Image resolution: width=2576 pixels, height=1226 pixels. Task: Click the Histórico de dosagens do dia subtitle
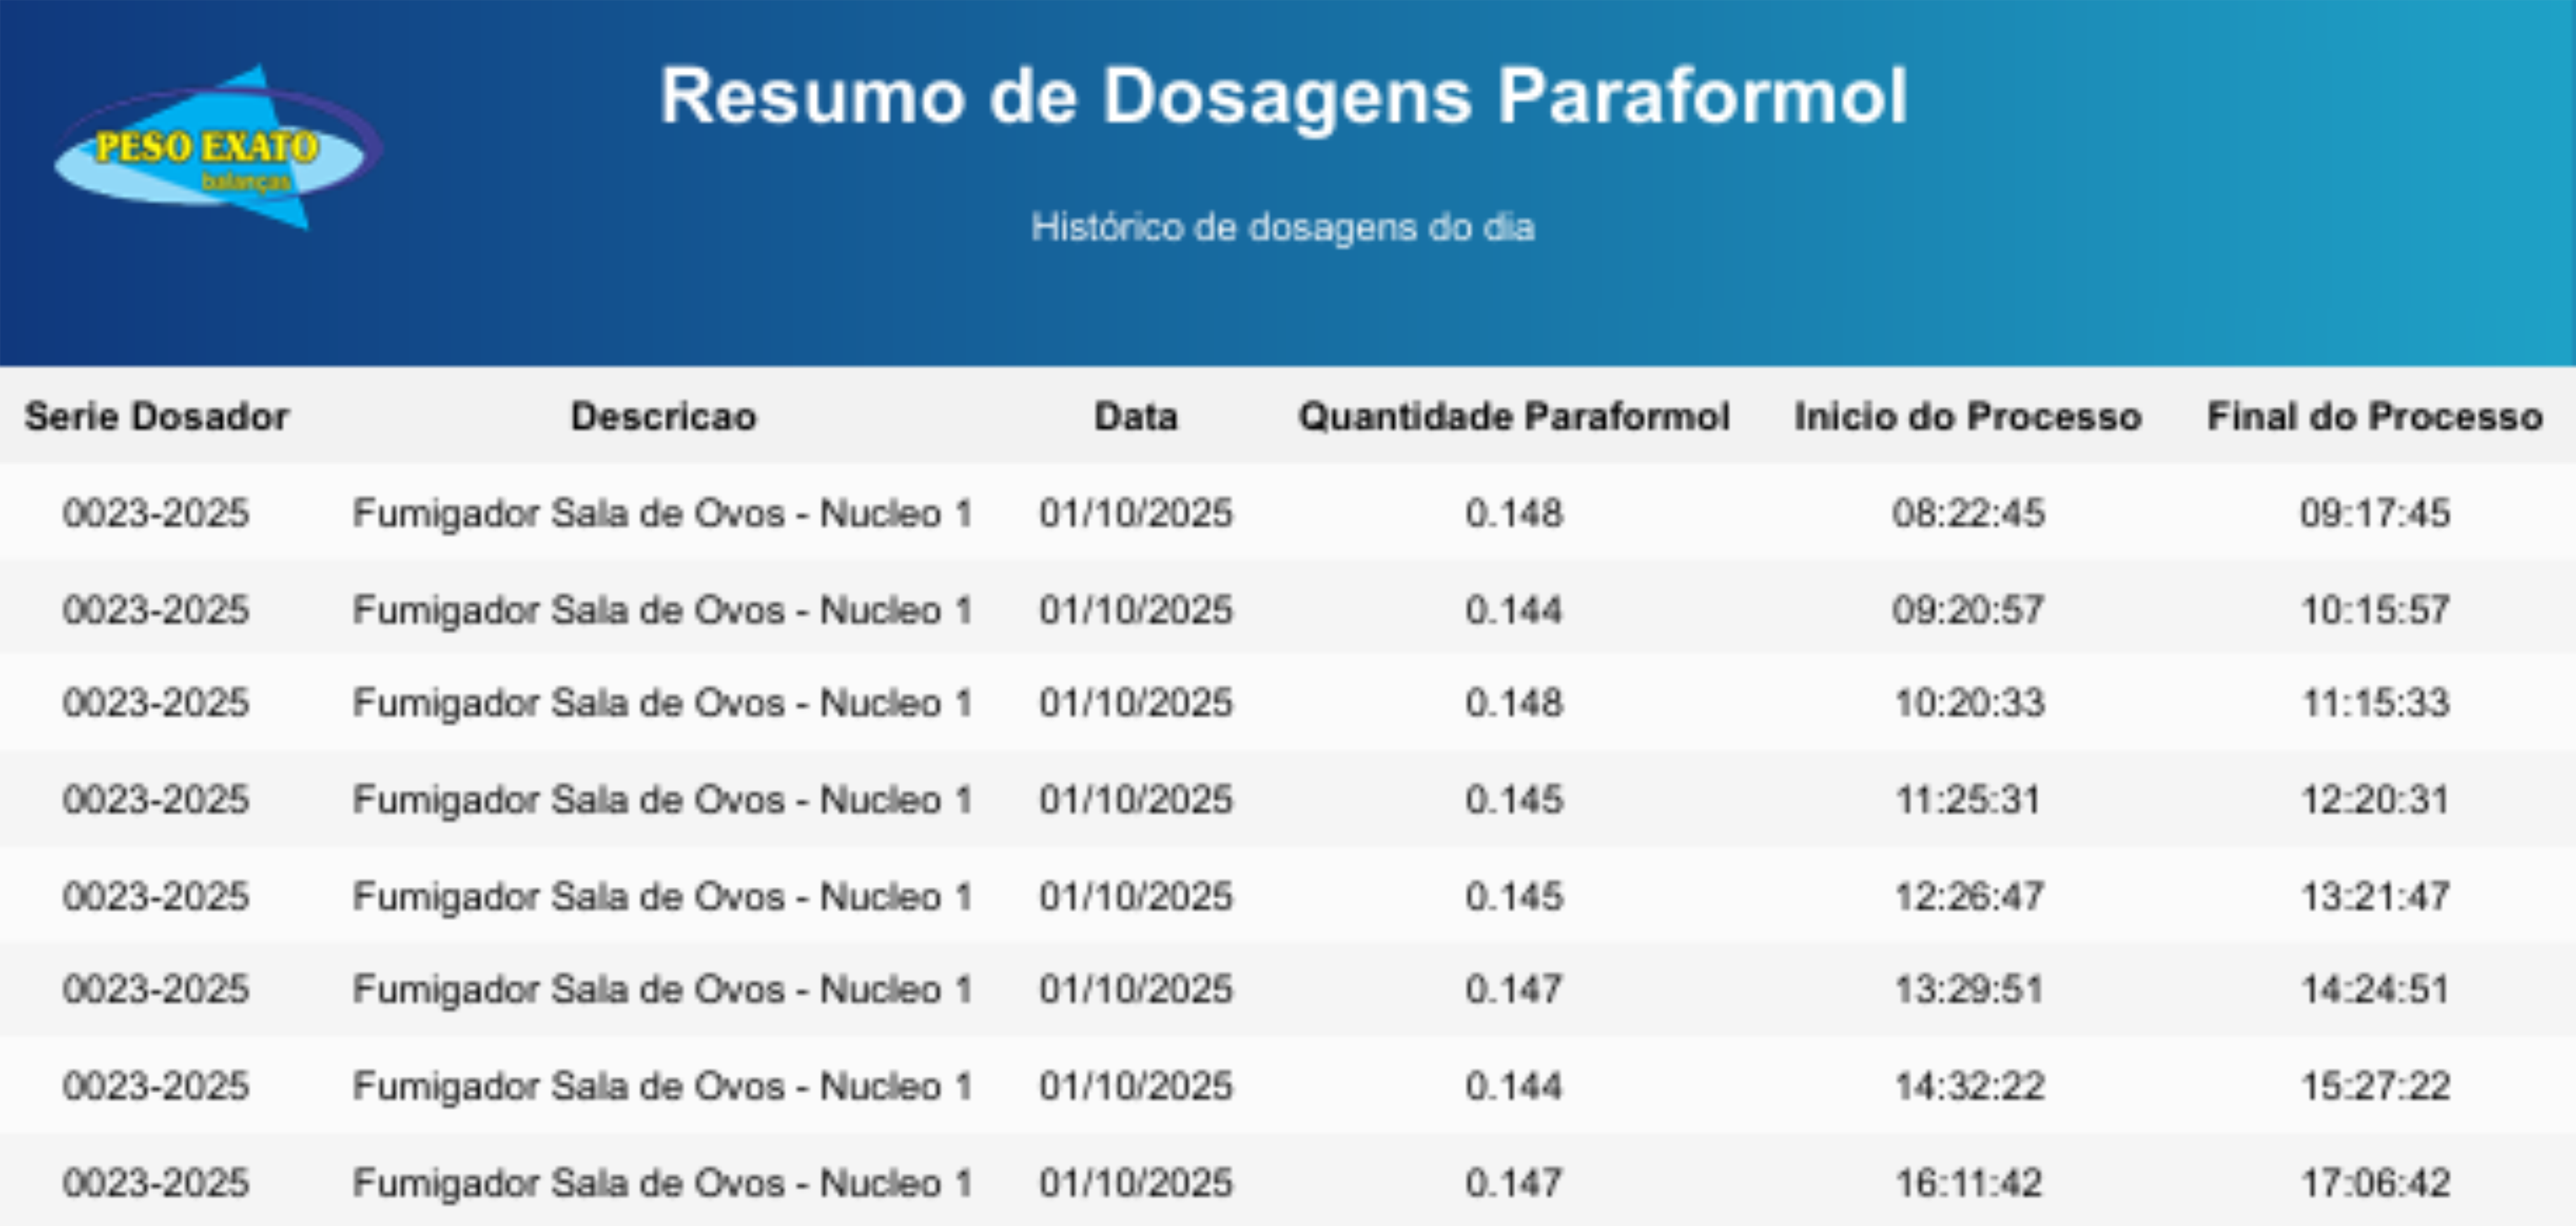[x=1283, y=227]
